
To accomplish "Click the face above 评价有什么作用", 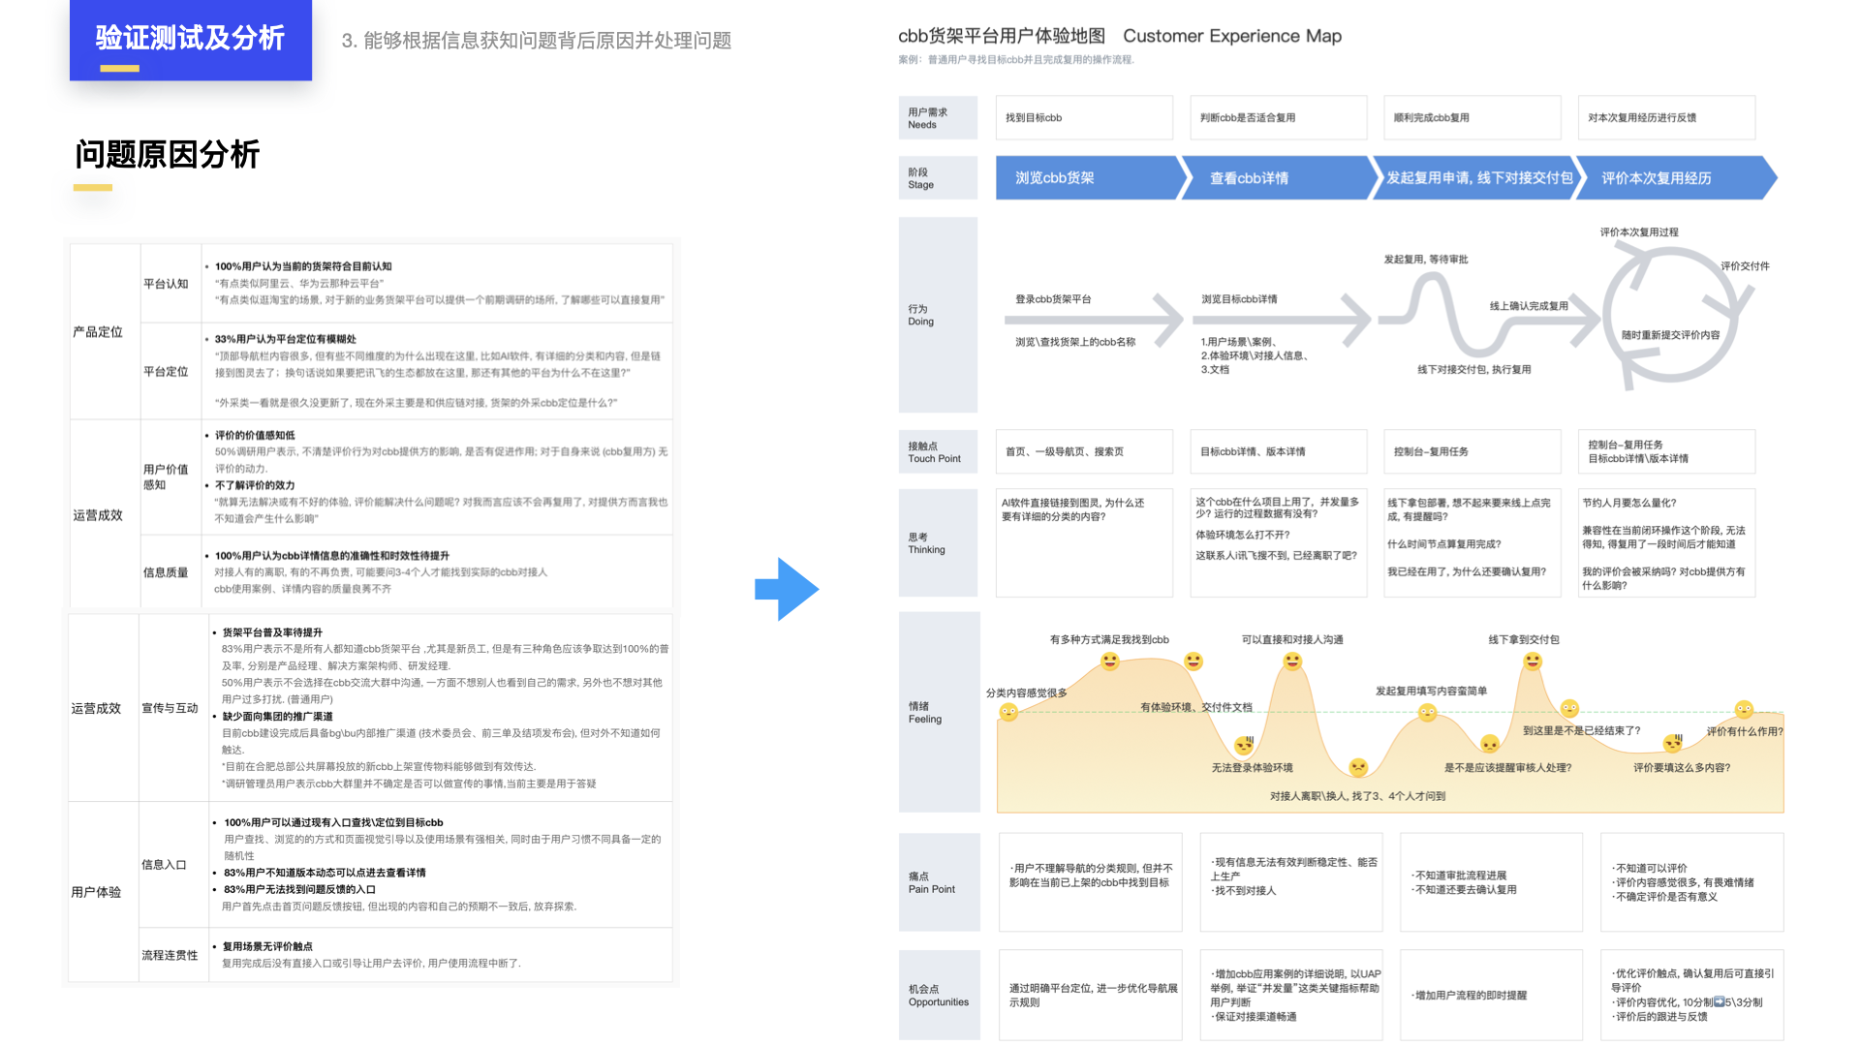I will [x=1744, y=710].
